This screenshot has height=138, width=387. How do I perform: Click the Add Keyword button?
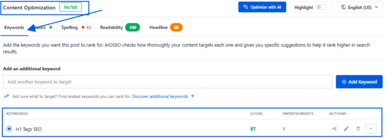(x=359, y=82)
